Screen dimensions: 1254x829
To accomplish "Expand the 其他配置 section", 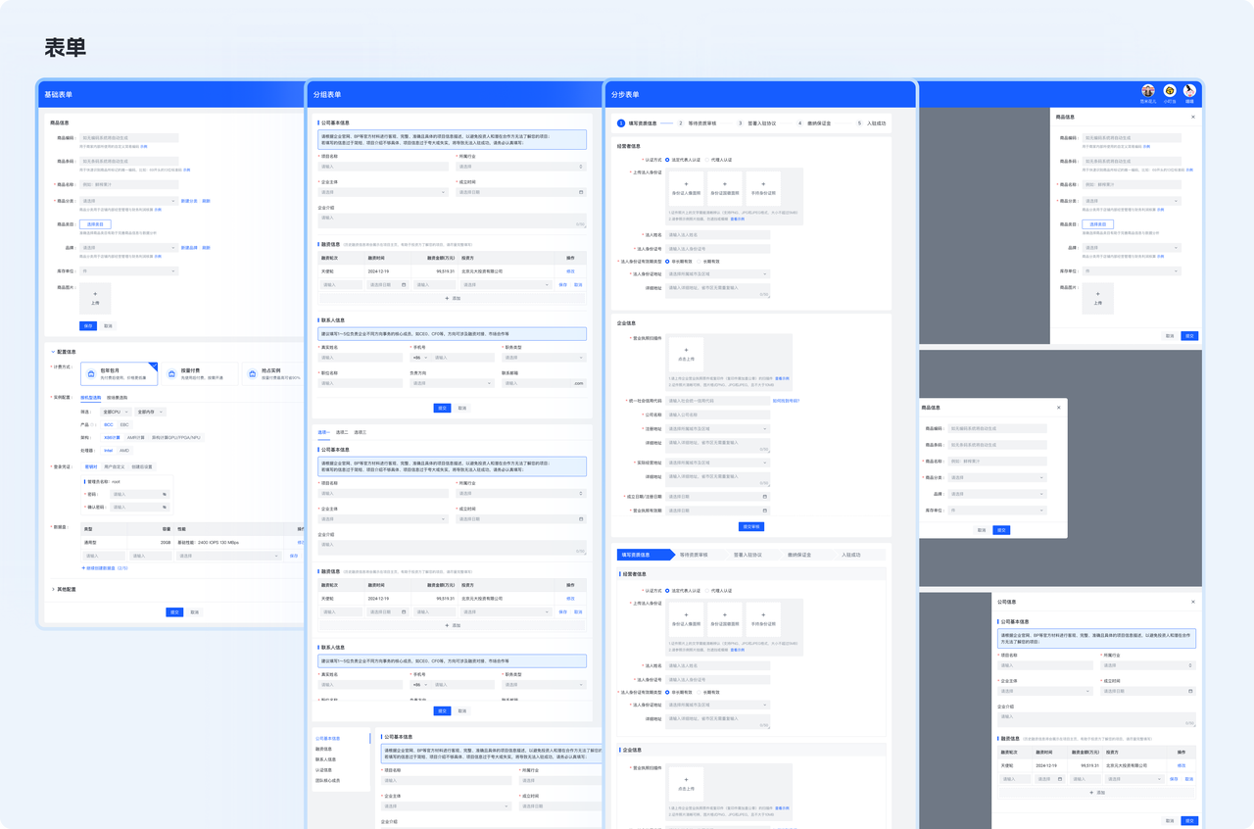I will coord(54,590).
